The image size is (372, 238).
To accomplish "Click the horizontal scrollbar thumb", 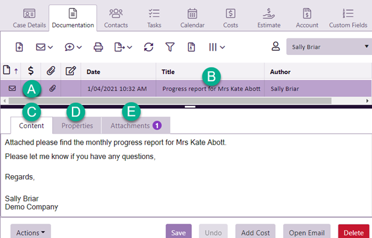I will [170, 100].
